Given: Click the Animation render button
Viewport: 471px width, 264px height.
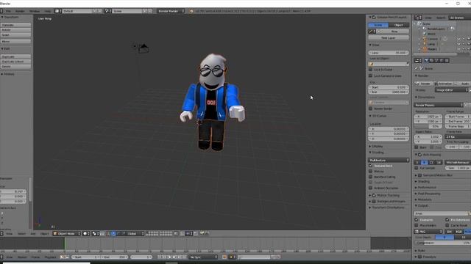Looking at the screenshot, I should point(445,84).
